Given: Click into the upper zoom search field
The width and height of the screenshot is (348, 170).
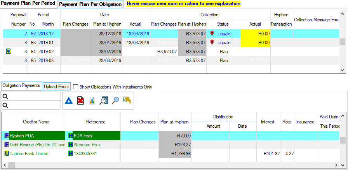Looking at the screenshot, I should [x=35, y=96].
